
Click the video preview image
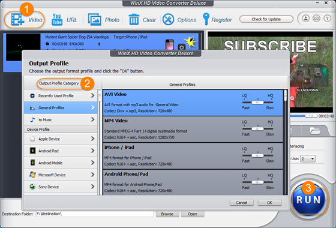(x=270, y=72)
